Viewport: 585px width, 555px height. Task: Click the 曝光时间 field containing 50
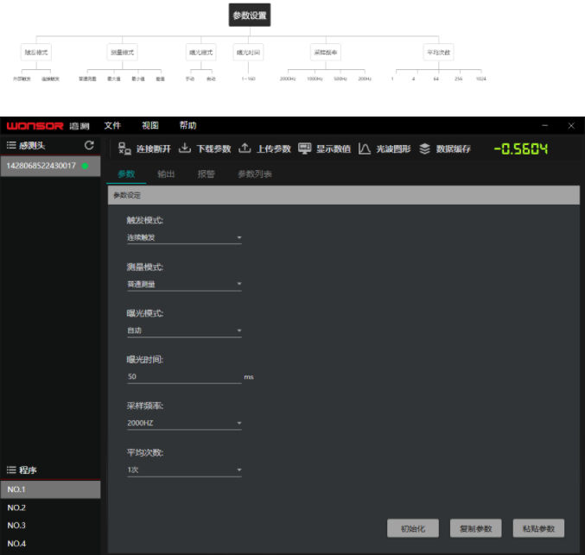coord(184,376)
